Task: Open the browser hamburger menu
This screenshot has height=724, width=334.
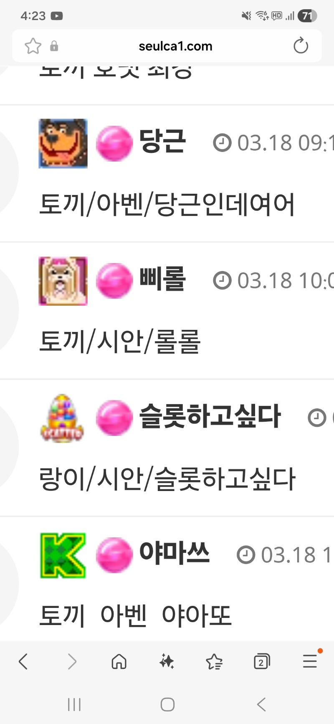Action: [310, 661]
